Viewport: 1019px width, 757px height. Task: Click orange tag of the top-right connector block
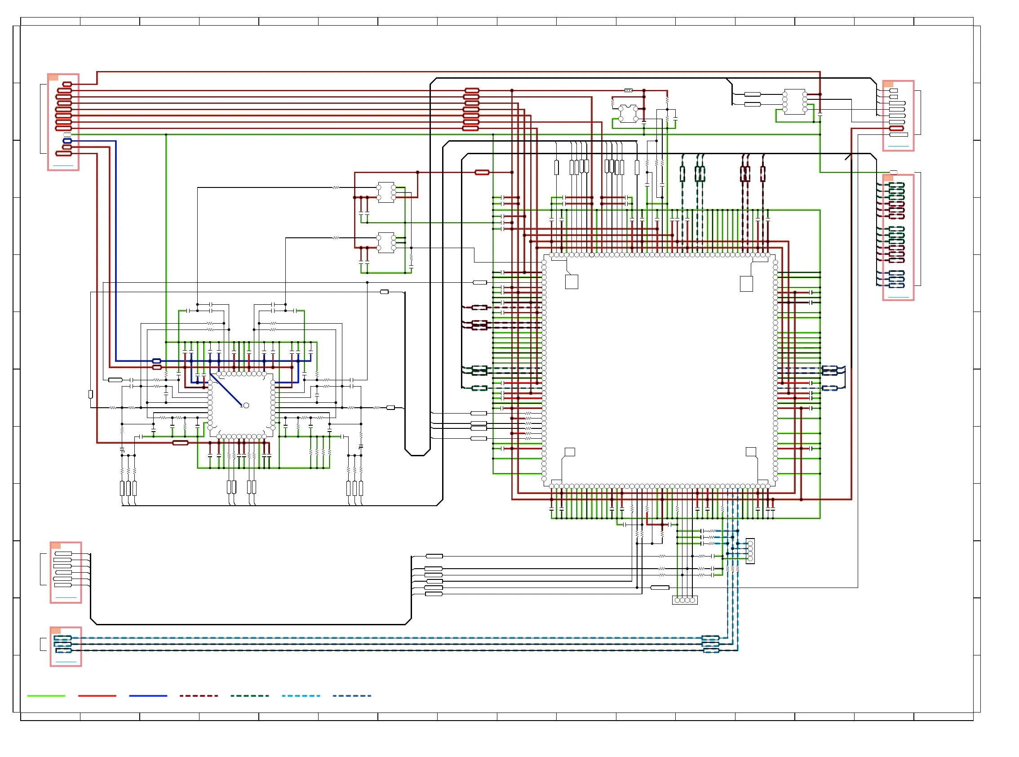pos(888,85)
